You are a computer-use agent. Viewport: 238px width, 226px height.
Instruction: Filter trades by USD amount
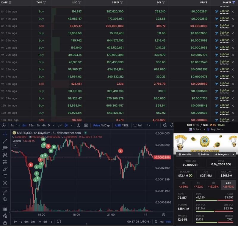tap(80, 2)
